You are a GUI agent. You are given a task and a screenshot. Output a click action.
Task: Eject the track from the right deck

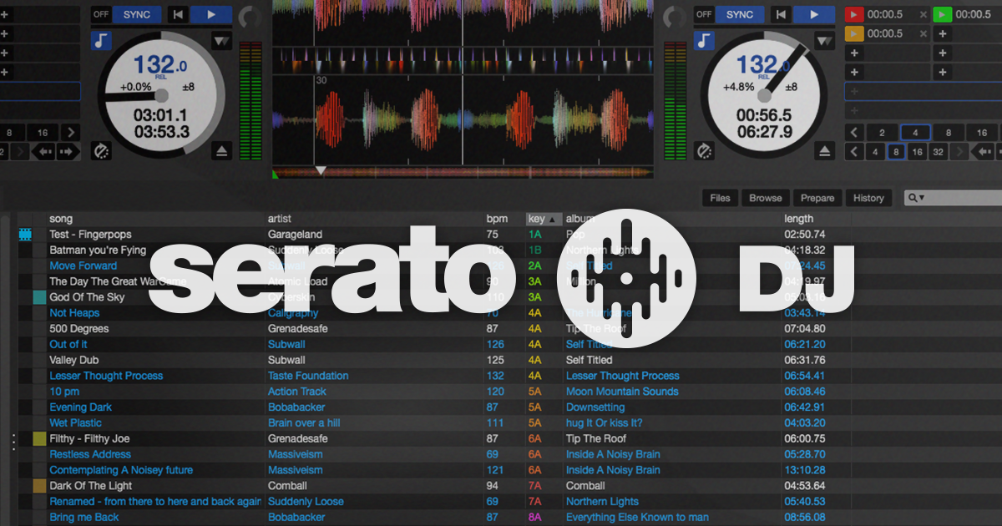point(825,150)
